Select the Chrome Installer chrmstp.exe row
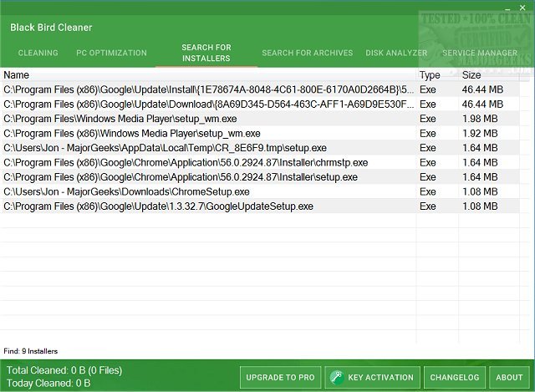This screenshot has width=535, height=392. [x=261, y=163]
